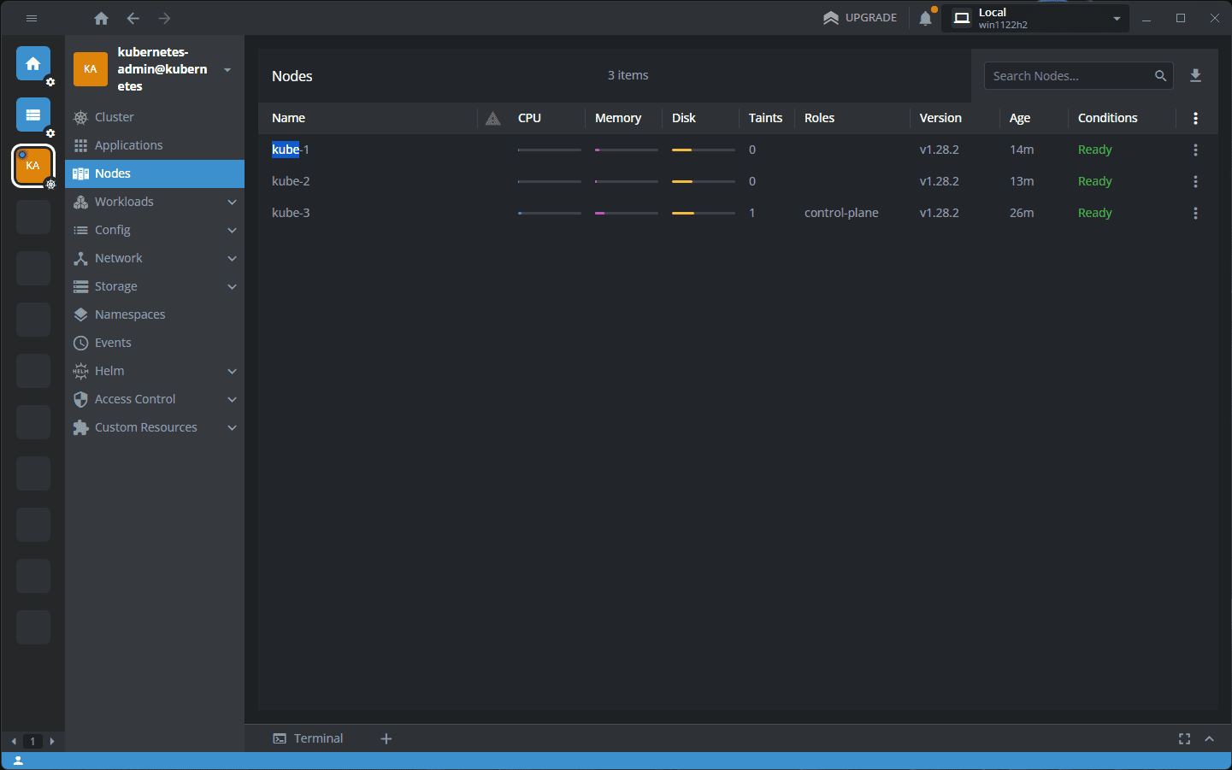Image resolution: width=1232 pixels, height=770 pixels.
Task: Click inside the Search Nodes field
Action: pos(1069,75)
